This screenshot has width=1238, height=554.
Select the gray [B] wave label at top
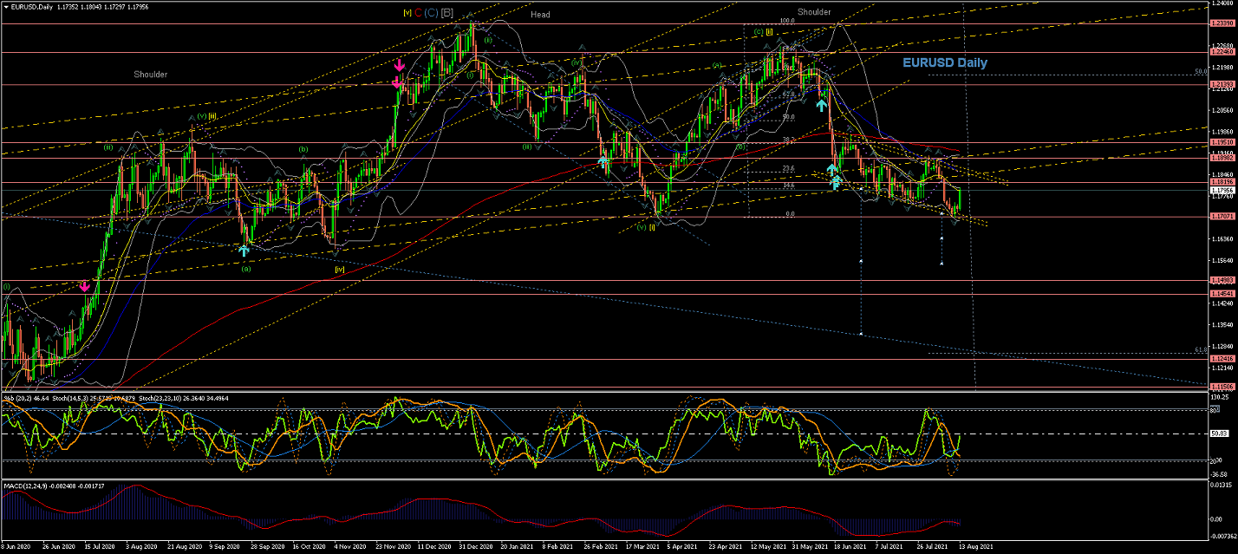tap(446, 12)
